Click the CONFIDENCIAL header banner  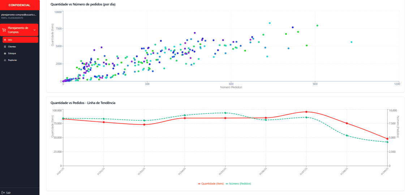coord(20,5)
